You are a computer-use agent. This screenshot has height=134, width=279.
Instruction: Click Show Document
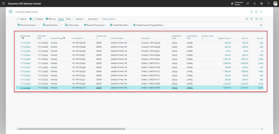(27, 25)
